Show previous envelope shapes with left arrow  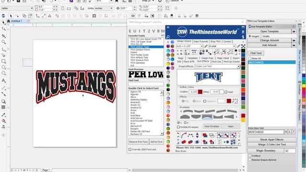[181, 111]
